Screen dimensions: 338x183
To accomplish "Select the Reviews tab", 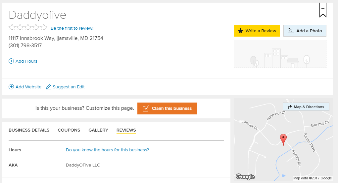I will pos(126,130).
